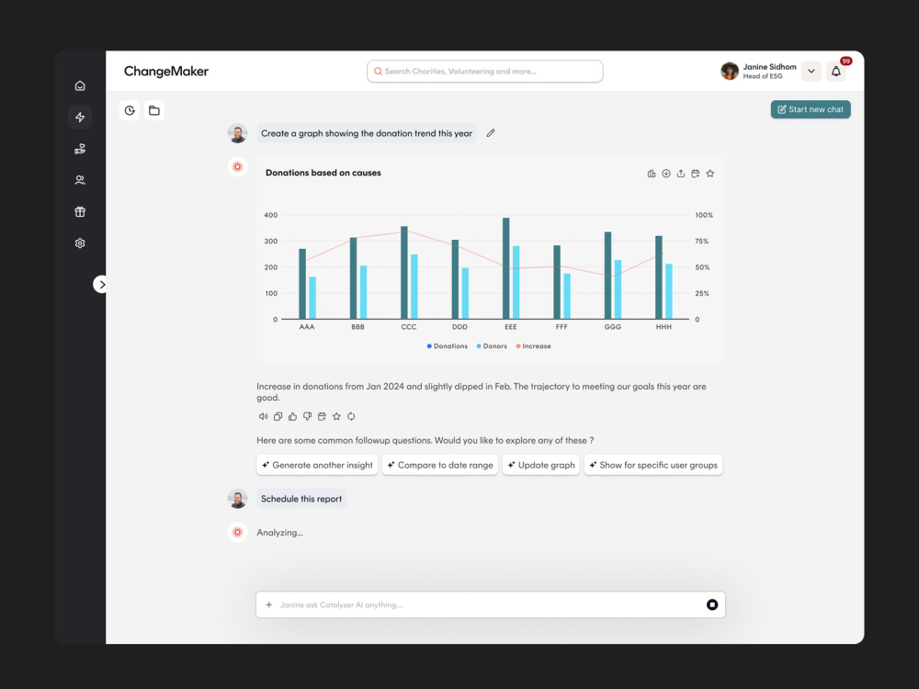Viewport: 919px width, 689px height.
Task: Select the lightning bolt AI icon in sidebar
Action: [x=80, y=118]
